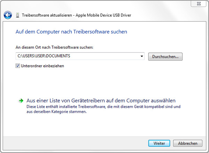The image size is (209, 153).
Task: Click the heading Auf dem Computer nach Treibersoftware suchen
Action: click(71, 32)
